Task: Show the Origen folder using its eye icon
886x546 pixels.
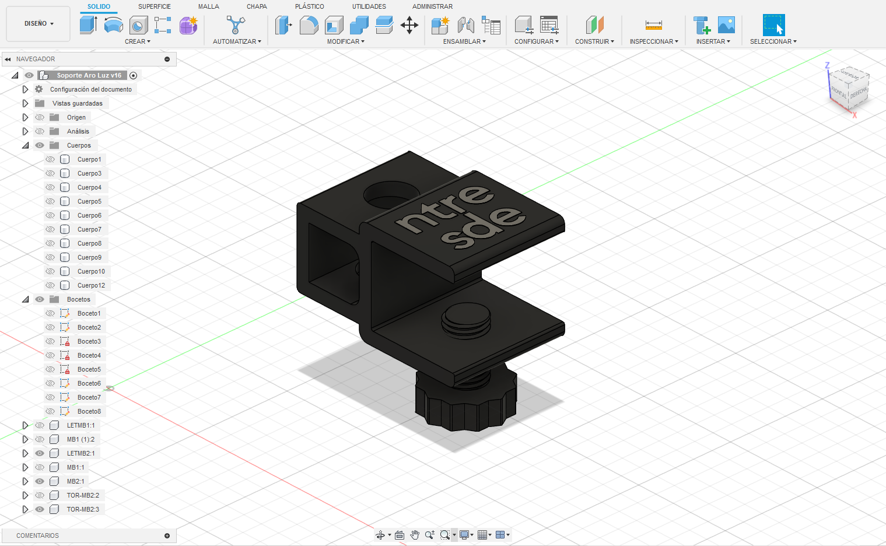Action: tap(40, 117)
